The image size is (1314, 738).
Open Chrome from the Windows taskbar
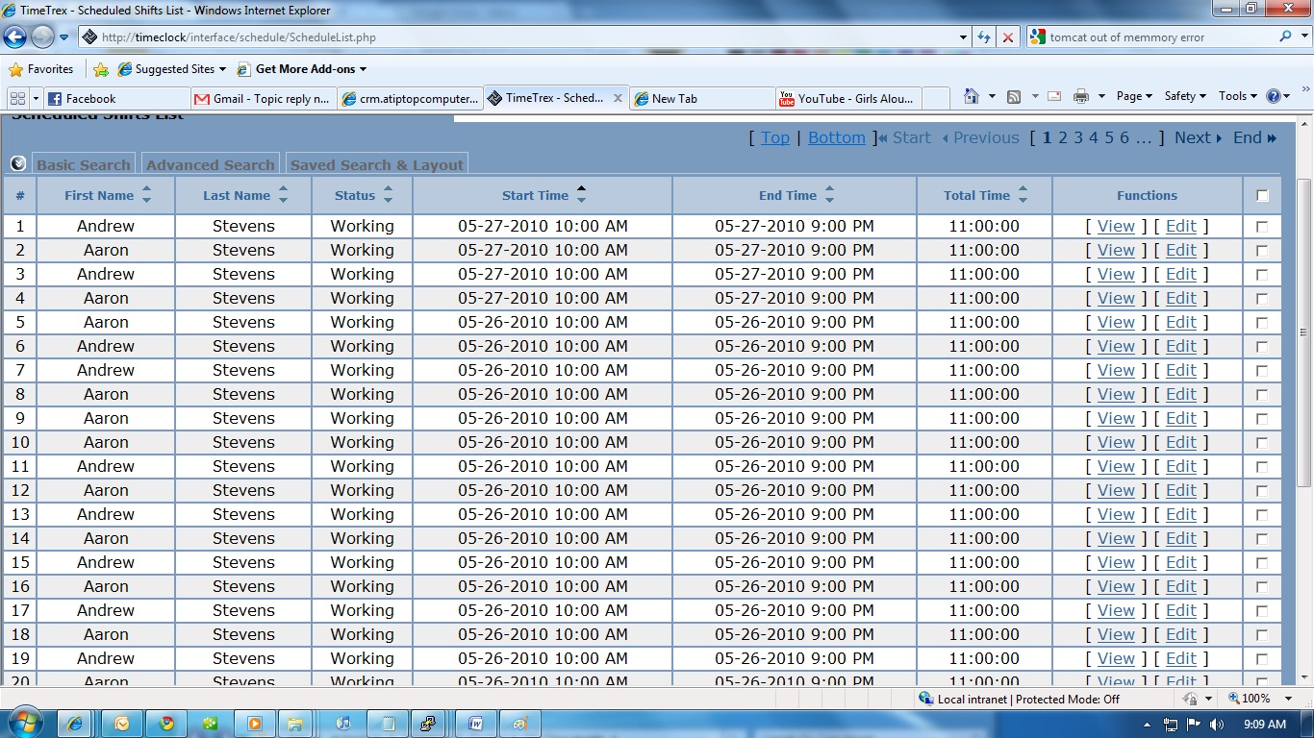pos(166,724)
